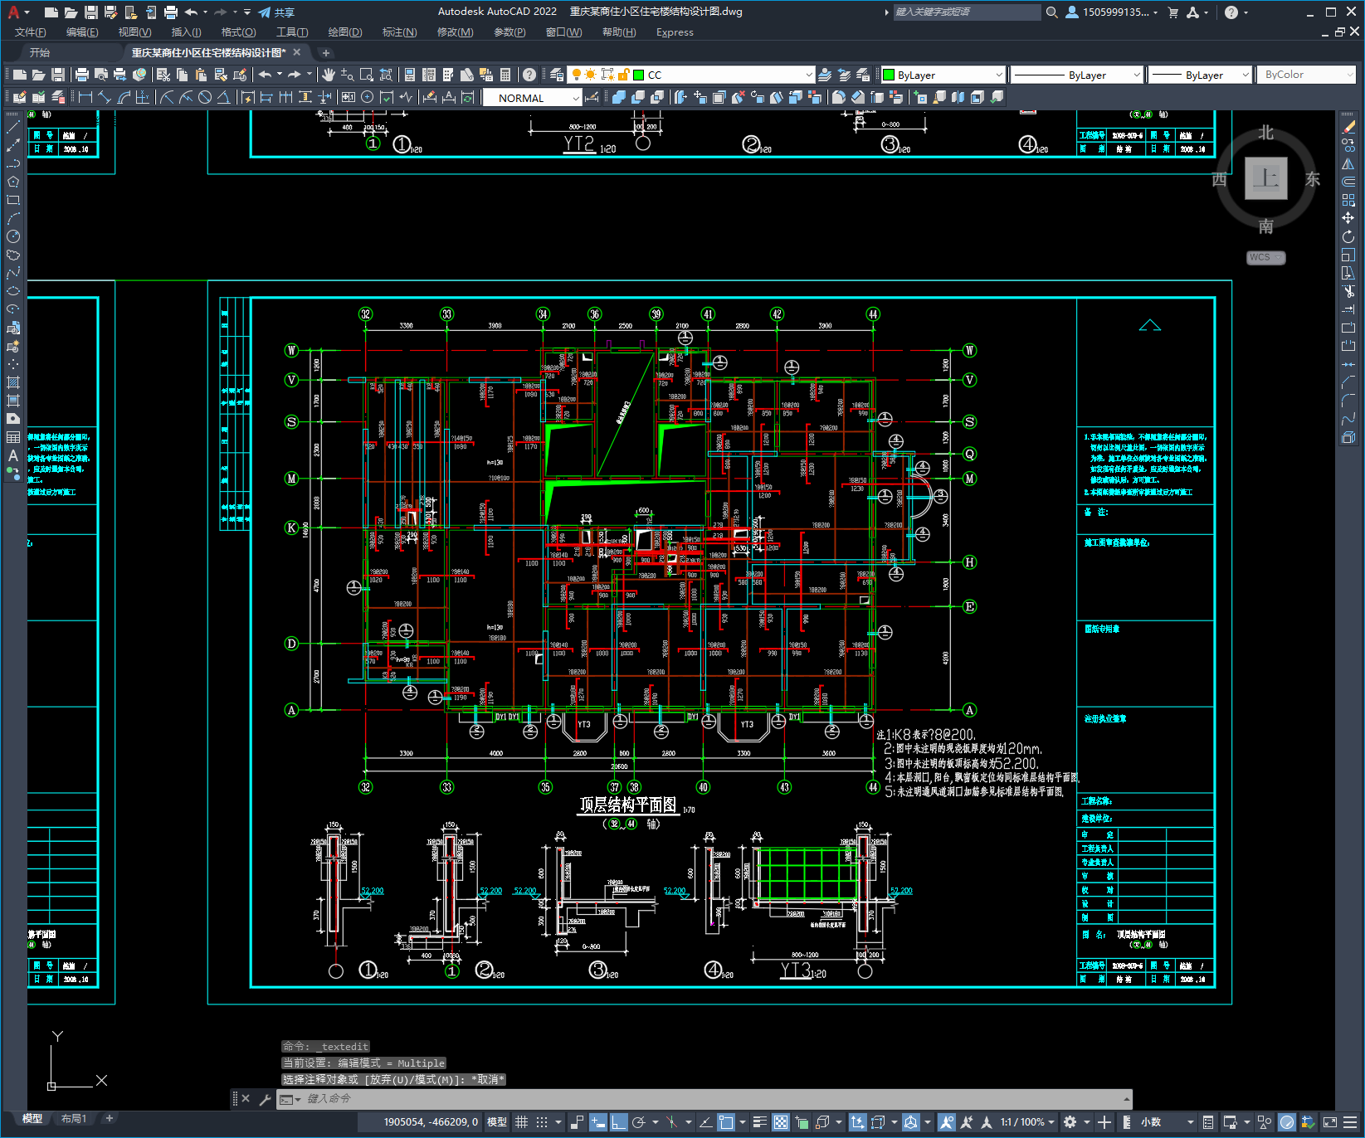Click the Help question mark toolbar icon
Screen dimensions: 1365x1138
[x=529, y=75]
